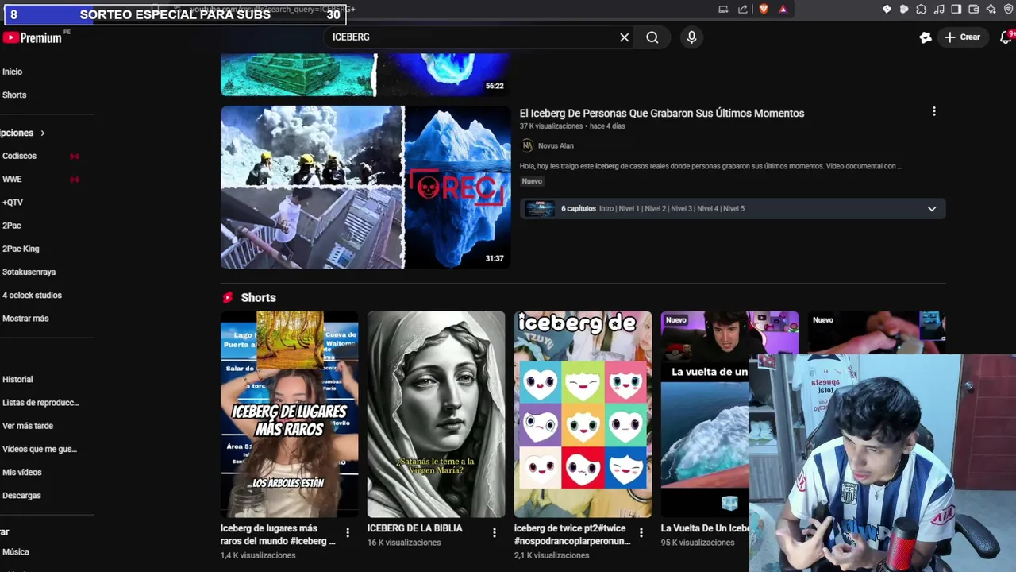Open Shorts in the sidebar

14,95
